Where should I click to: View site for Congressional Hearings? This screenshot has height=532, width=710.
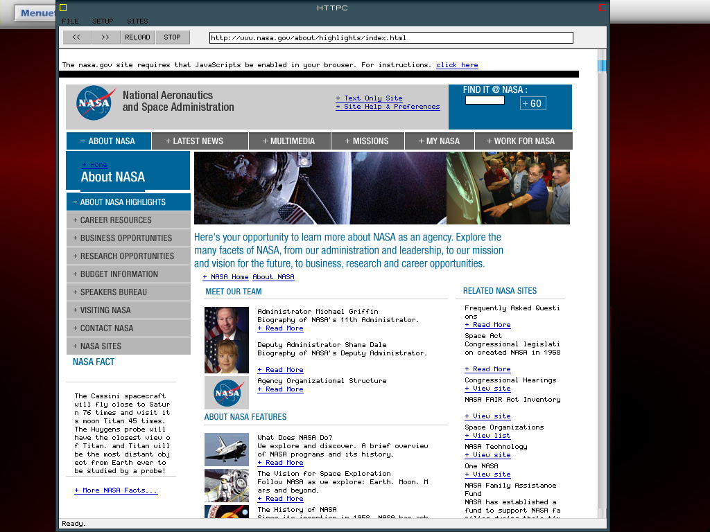(x=487, y=389)
